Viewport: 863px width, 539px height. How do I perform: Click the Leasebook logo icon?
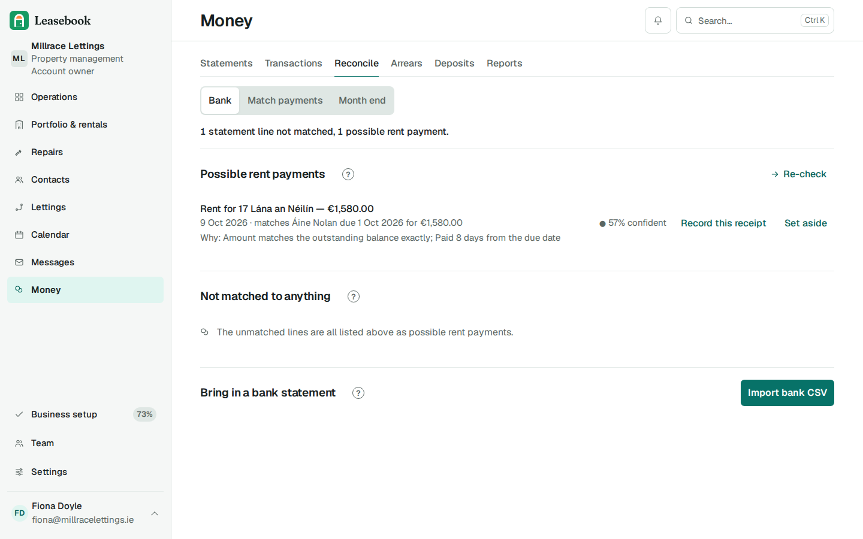19,20
